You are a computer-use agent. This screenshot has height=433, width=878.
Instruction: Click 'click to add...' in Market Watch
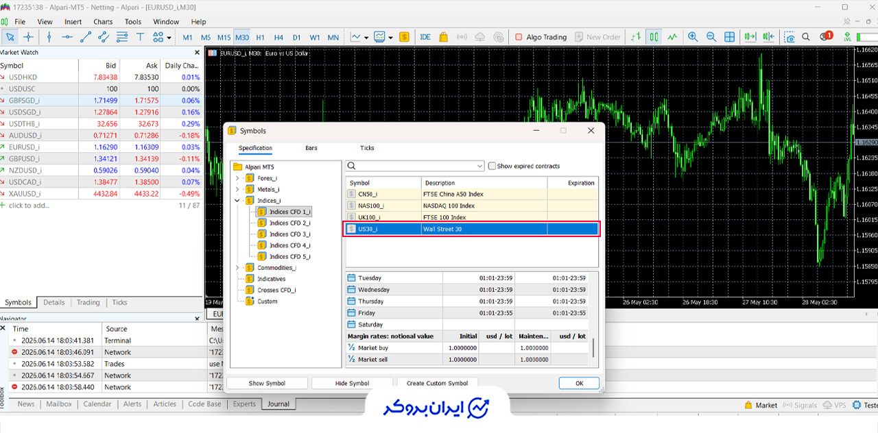pos(29,206)
